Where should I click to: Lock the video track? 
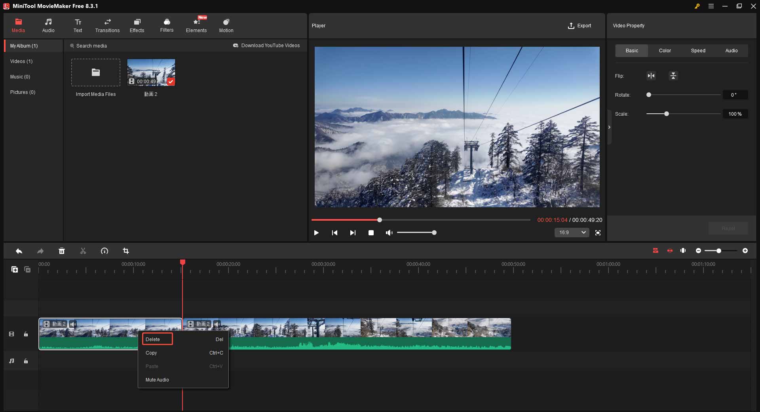click(26, 334)
